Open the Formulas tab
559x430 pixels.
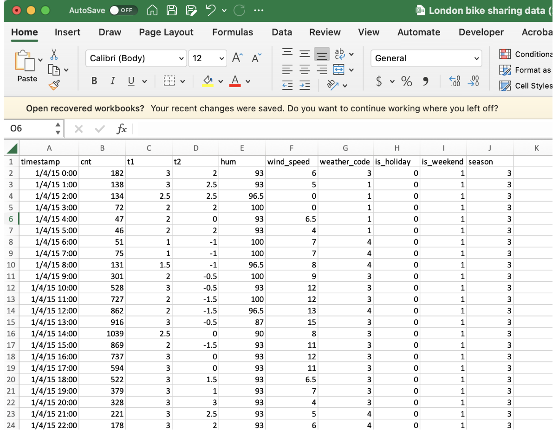point(233,32)
